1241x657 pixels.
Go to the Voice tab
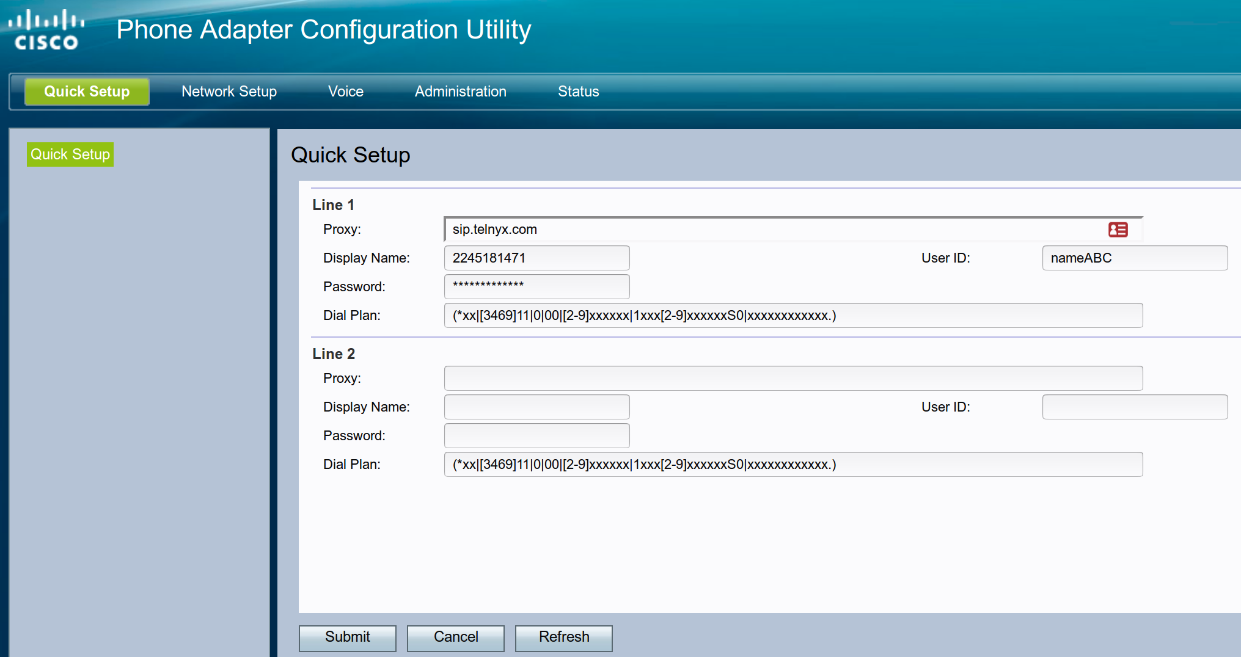(x=346, y=92)
